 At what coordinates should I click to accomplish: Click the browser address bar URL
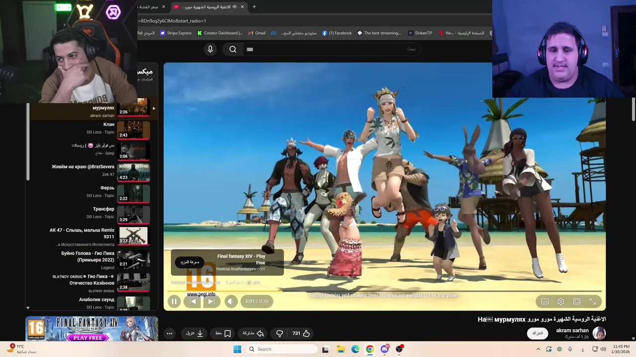coord(173,21)
